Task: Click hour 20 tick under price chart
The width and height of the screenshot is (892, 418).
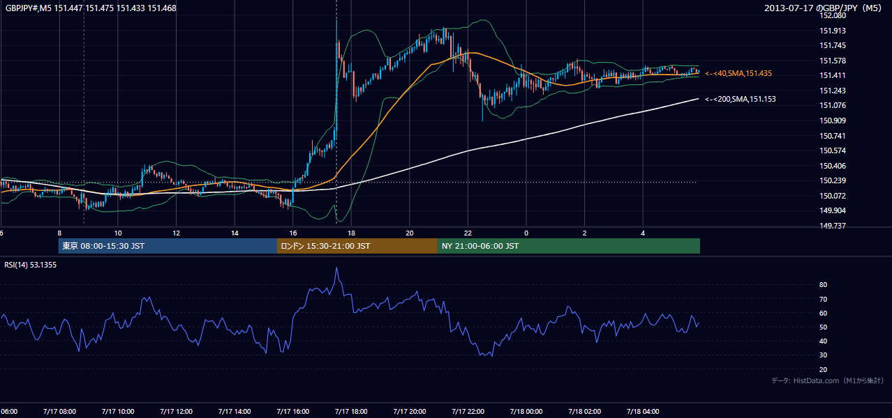Action: coord(410,233)
